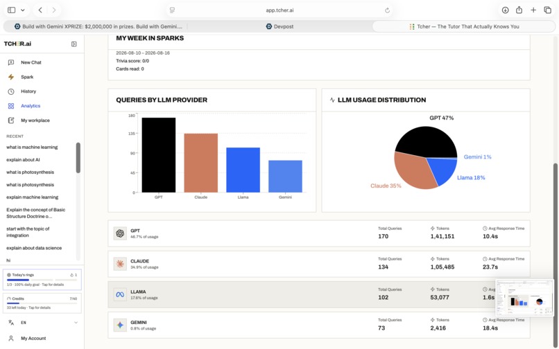Image resolution: width=559 pixels, height=349 pixels.
Task: Open recent chat 'start with the topic of integration'
Action: pos(28,232)
